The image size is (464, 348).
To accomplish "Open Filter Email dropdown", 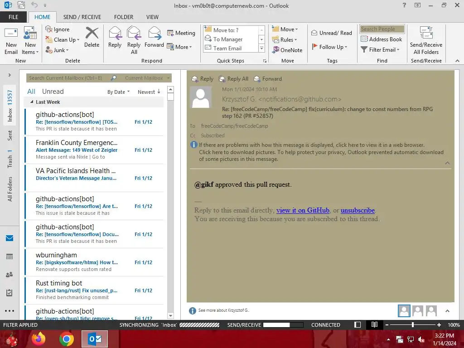I will [x=380, y=50].
